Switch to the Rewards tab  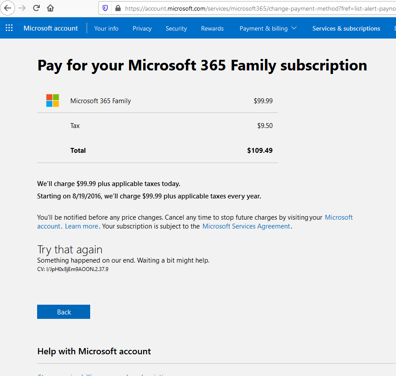point(212,28)
